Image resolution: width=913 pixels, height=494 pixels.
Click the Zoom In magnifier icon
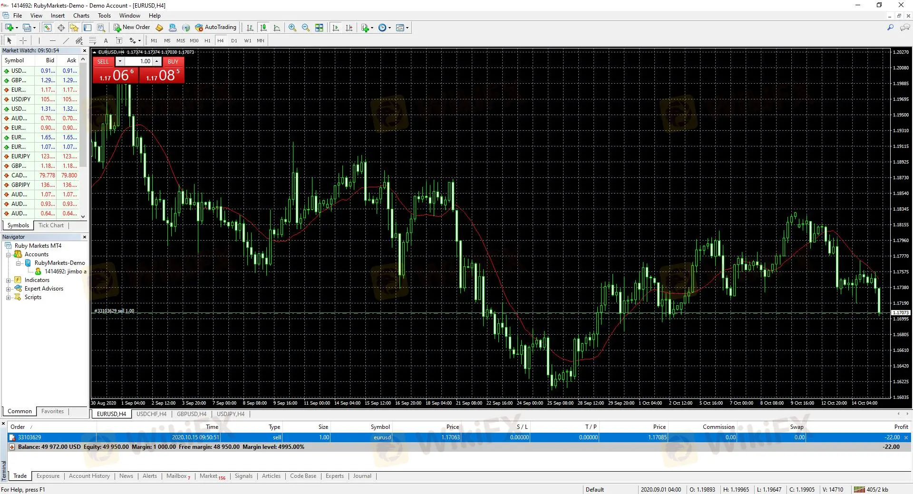click(292, 28)
